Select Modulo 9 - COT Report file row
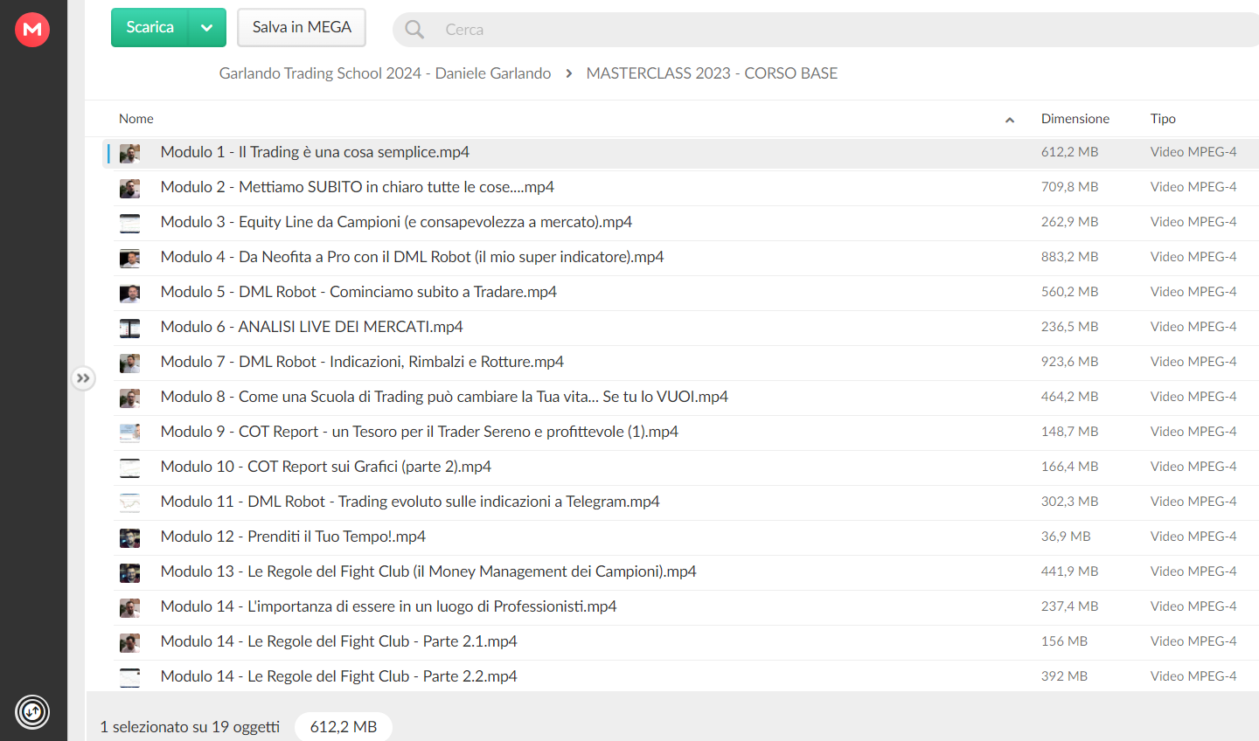The image size is (1259, 741). tap(680, 433)
